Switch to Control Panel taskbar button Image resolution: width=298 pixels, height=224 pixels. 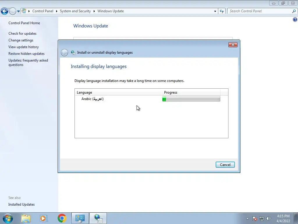(80, 218)
